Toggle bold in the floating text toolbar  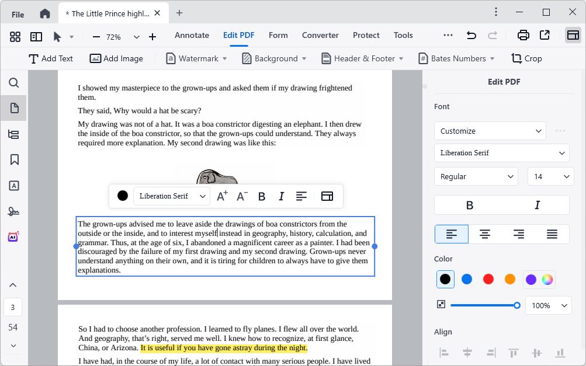click(261, 196)
